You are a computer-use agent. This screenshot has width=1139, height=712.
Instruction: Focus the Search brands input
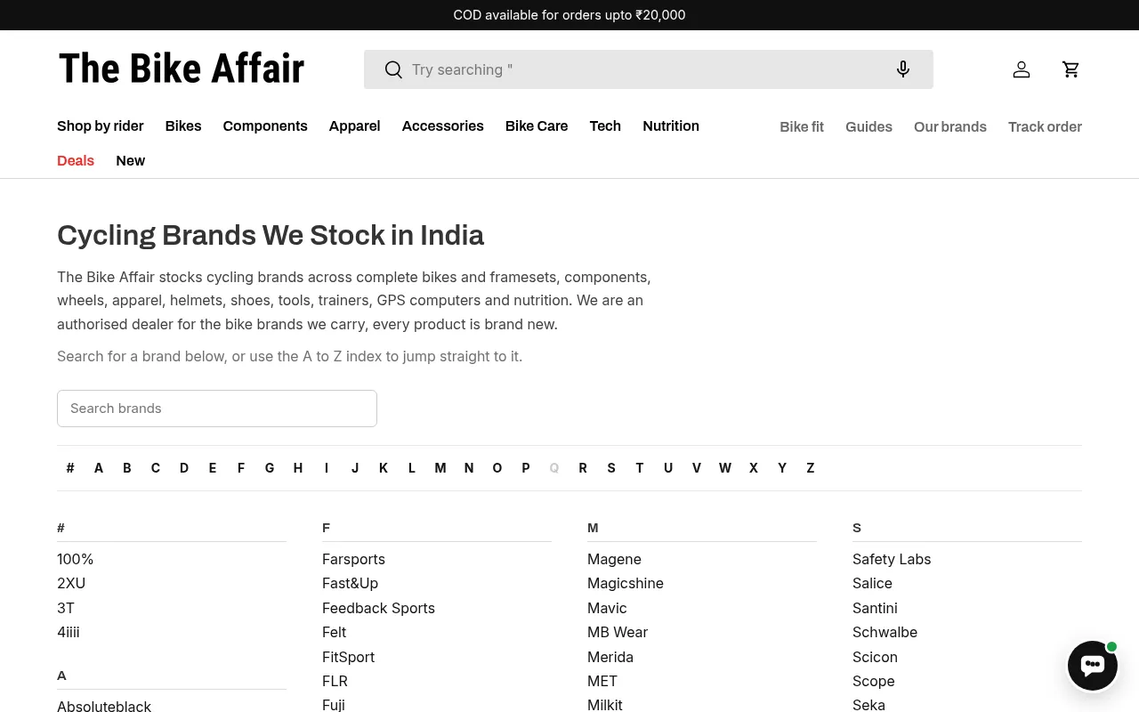pos(217,409)
